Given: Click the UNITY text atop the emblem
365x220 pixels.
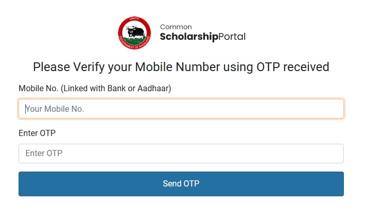Looking at the screenshot, I should [x=134, y=19].
